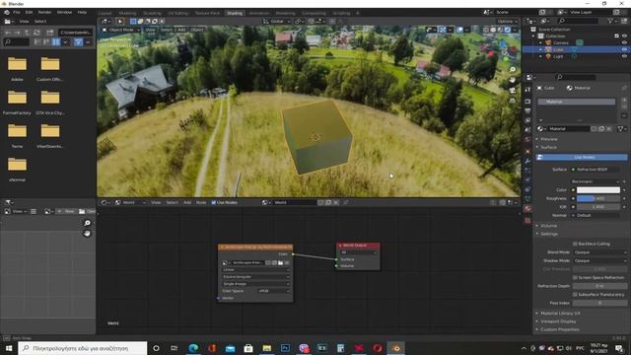Browse material dropdown sphere icon

pos(541,129)
